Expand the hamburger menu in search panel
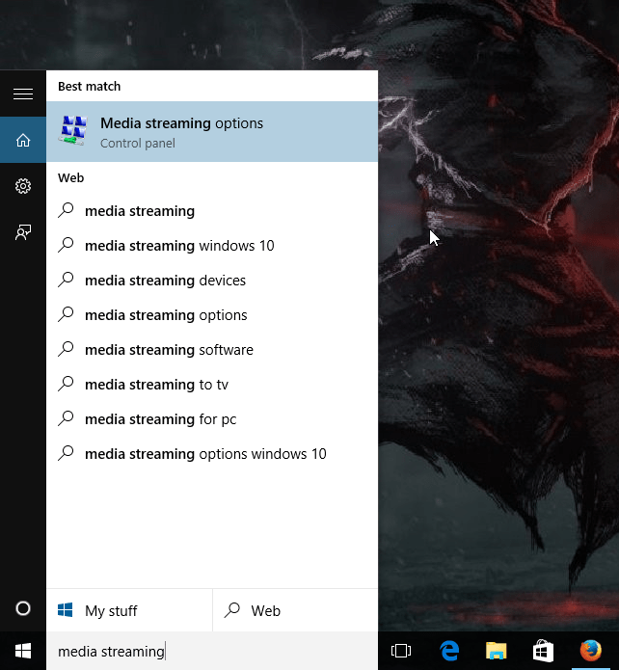Viewport: 619px width, 670px height. point(23,94)
